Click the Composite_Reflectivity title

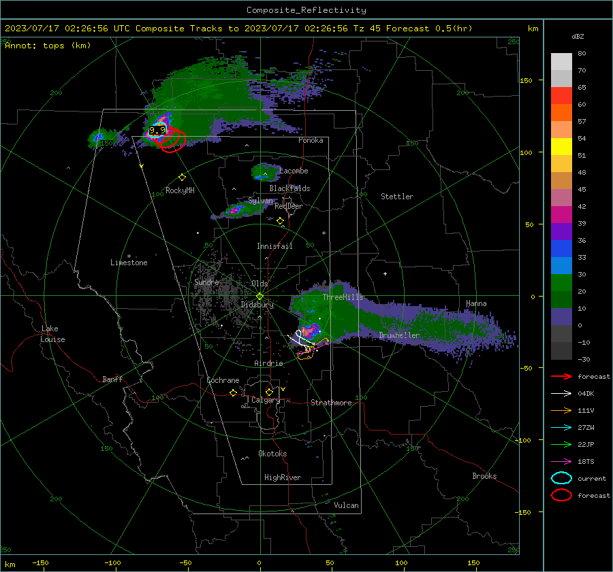pyautogui.click(x=306, y=10)
